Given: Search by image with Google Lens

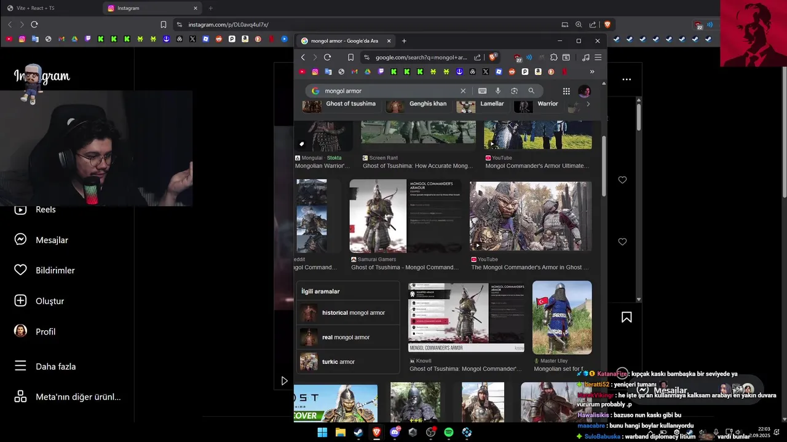Looking at the screenshot, I should [x=515, y=91].
